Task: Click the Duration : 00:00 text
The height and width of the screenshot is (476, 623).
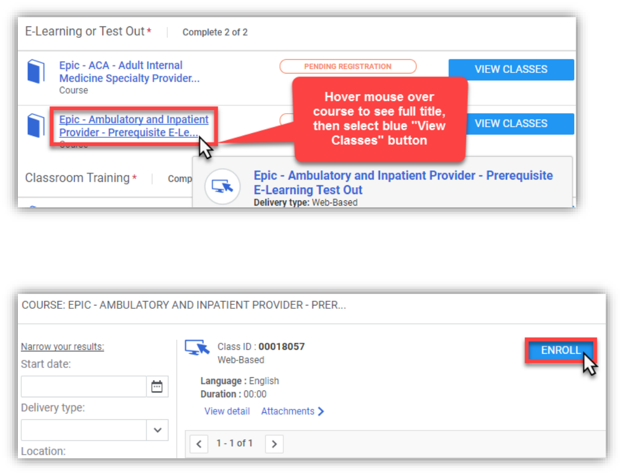Action: pyautogui.click(x=233, y=394)
